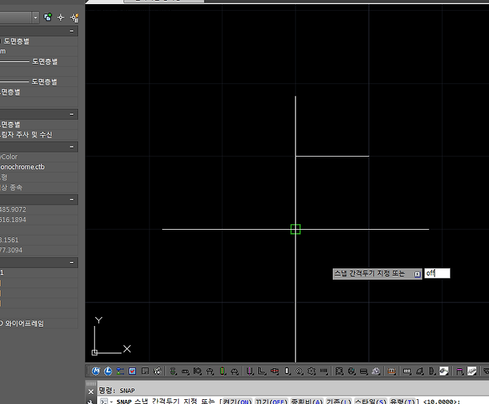This screenshot has height=404, width=489.
Task: Open the green dotted screw tool flyout
Action: point(173,371)
